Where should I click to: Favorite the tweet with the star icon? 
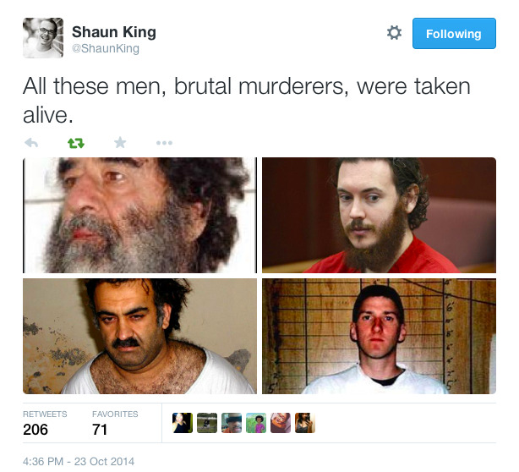pyautogui.click(x=120, y=143)
